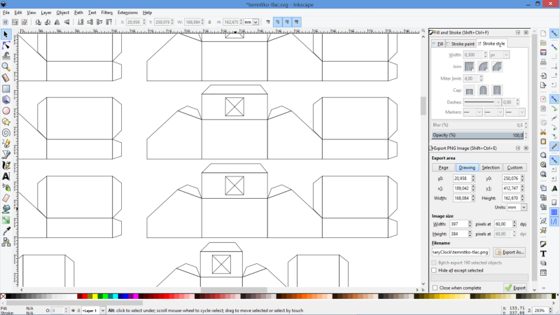Open the Extensions menu

coord(127,13)
